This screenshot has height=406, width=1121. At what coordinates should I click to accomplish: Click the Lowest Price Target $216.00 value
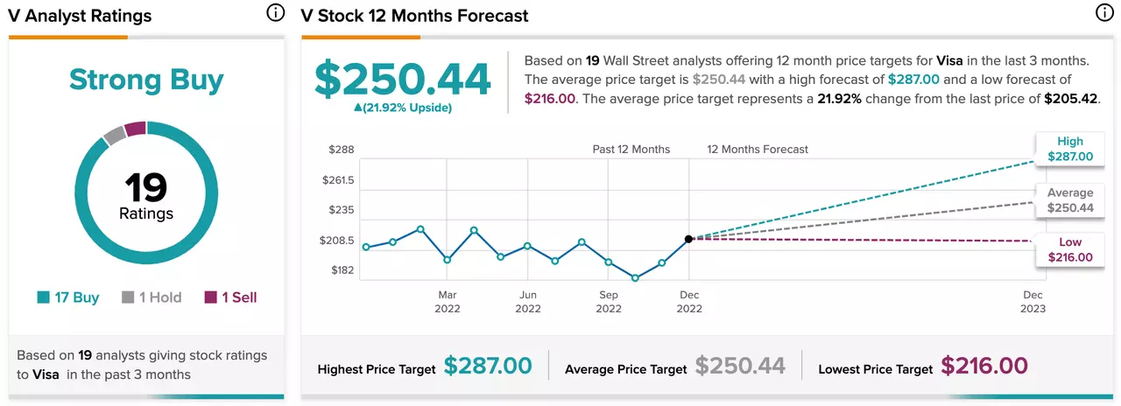(984, 366)
